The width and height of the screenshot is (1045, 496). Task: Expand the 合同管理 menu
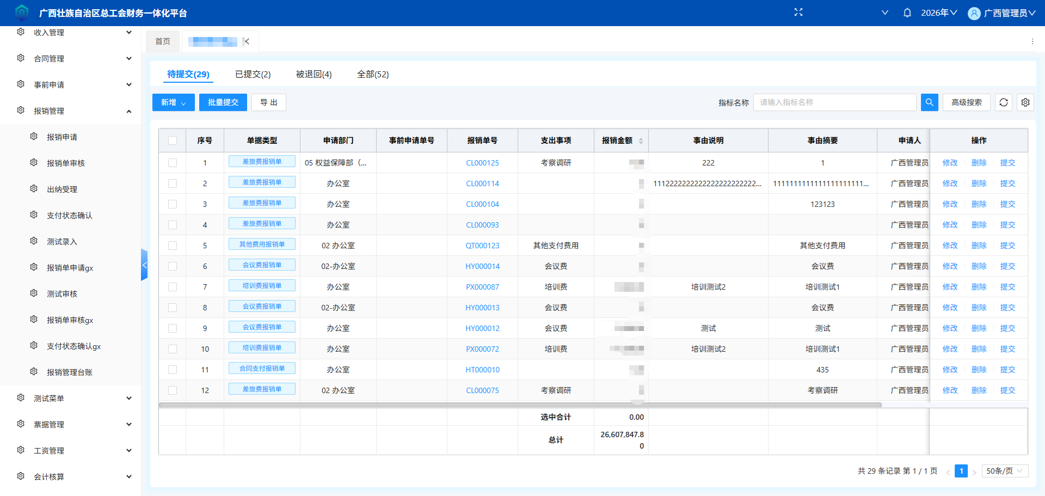pyautogui.click(x=70, y=58)
